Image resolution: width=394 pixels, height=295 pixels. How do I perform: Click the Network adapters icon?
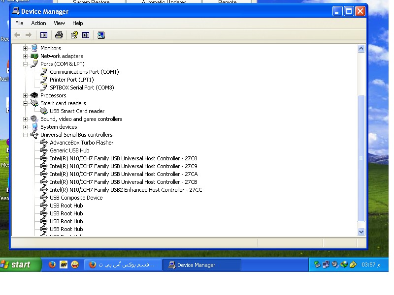coord(34,56)
